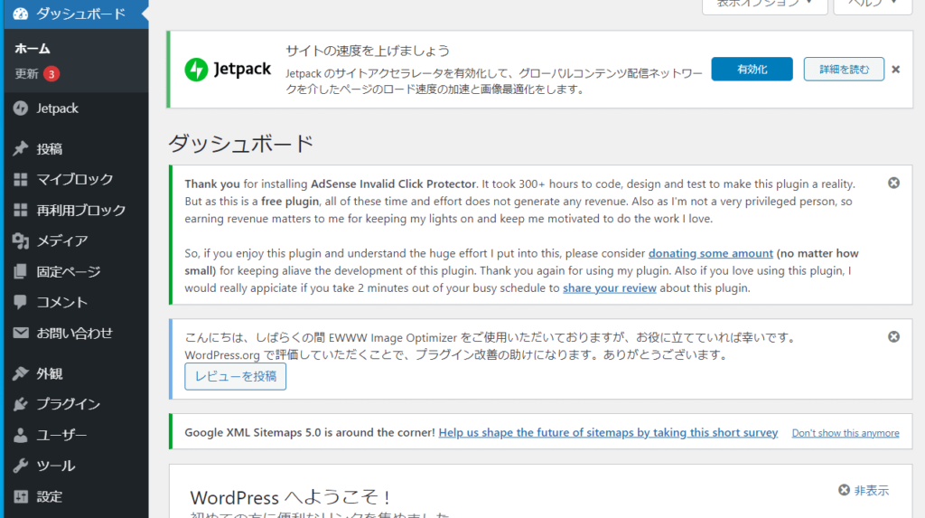Click the Jetpack icon in sidebar
Screen dimensions: 925x518
(21, 108)
